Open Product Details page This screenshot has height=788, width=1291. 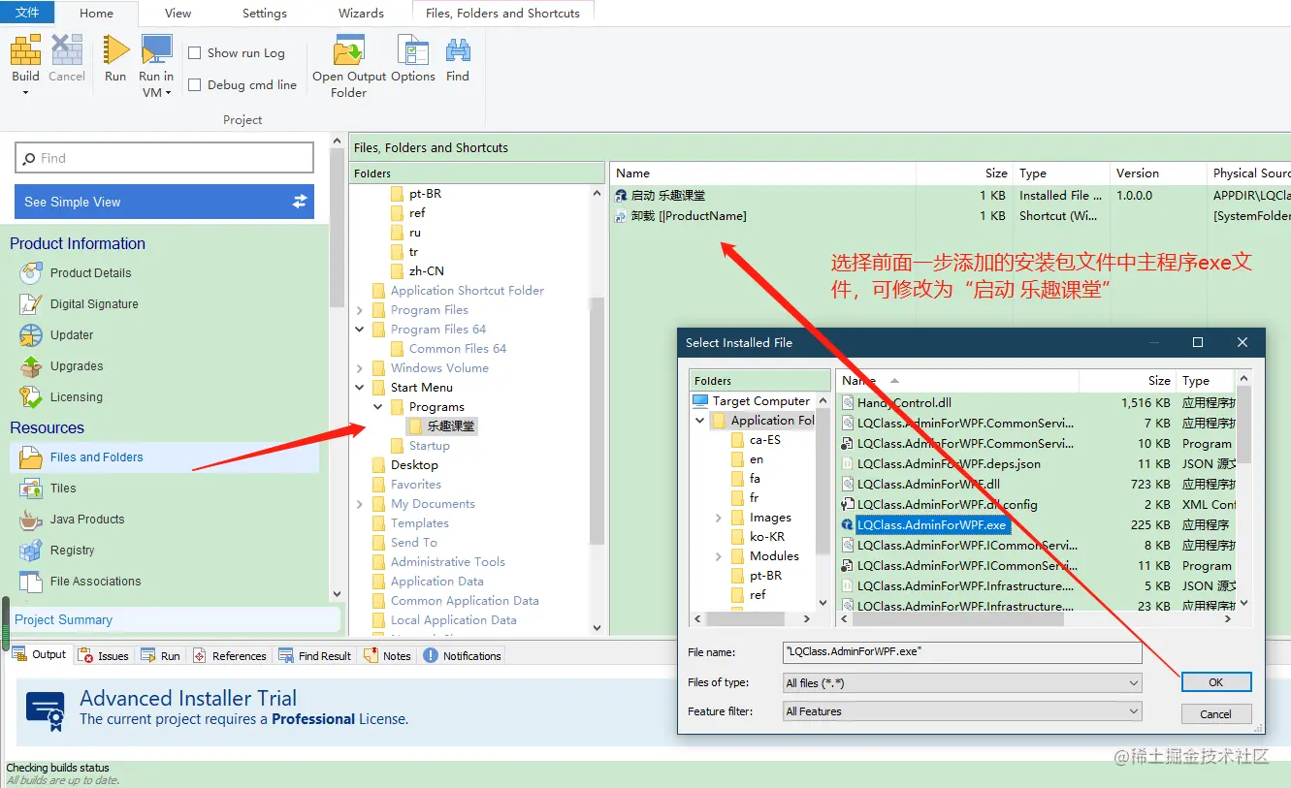90,273
